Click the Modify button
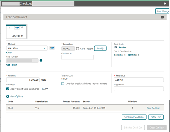 [100, 48]
